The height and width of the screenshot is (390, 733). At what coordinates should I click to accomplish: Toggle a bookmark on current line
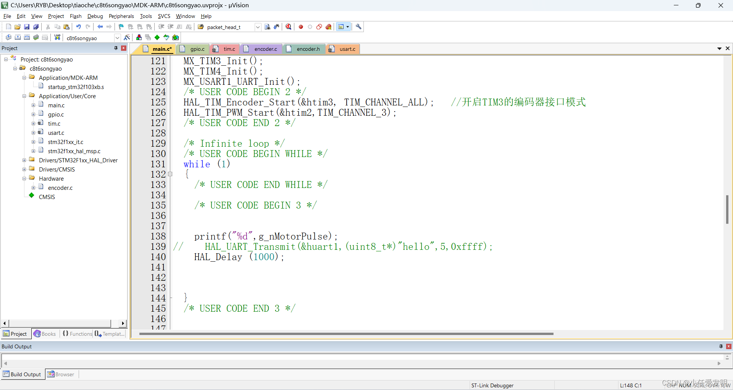pyautogui.click(x=121, y=27)
